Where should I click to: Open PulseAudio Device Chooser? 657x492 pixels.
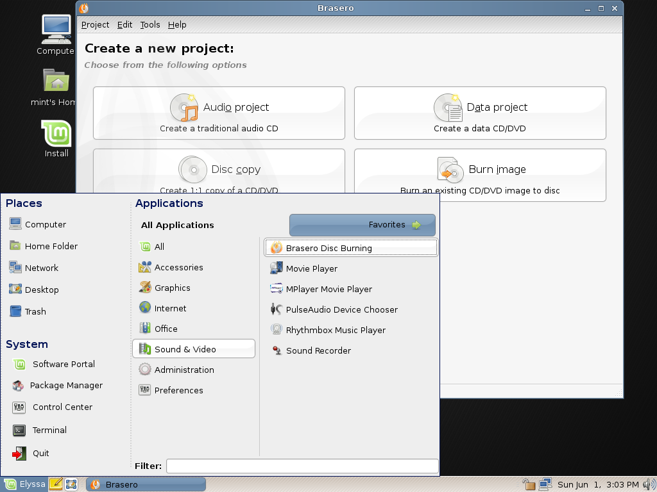point(351,309)
